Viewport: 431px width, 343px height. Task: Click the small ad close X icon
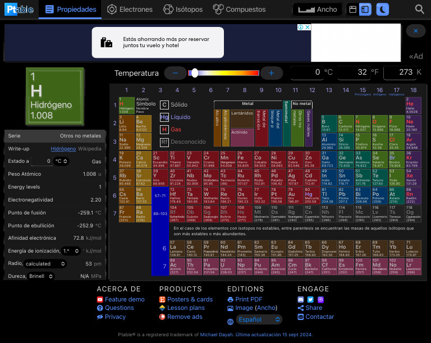coord(308,28)
